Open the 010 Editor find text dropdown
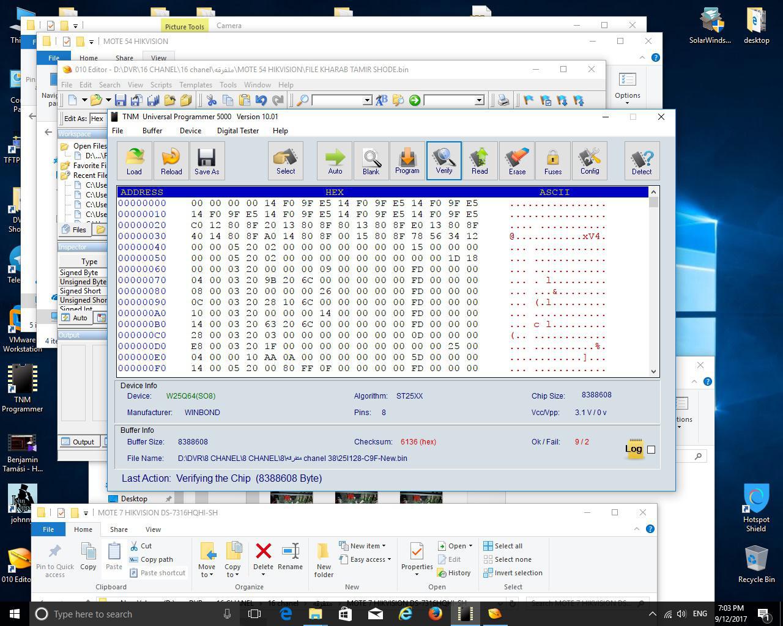This screenshot has height=626, width=783. (367, 100)
